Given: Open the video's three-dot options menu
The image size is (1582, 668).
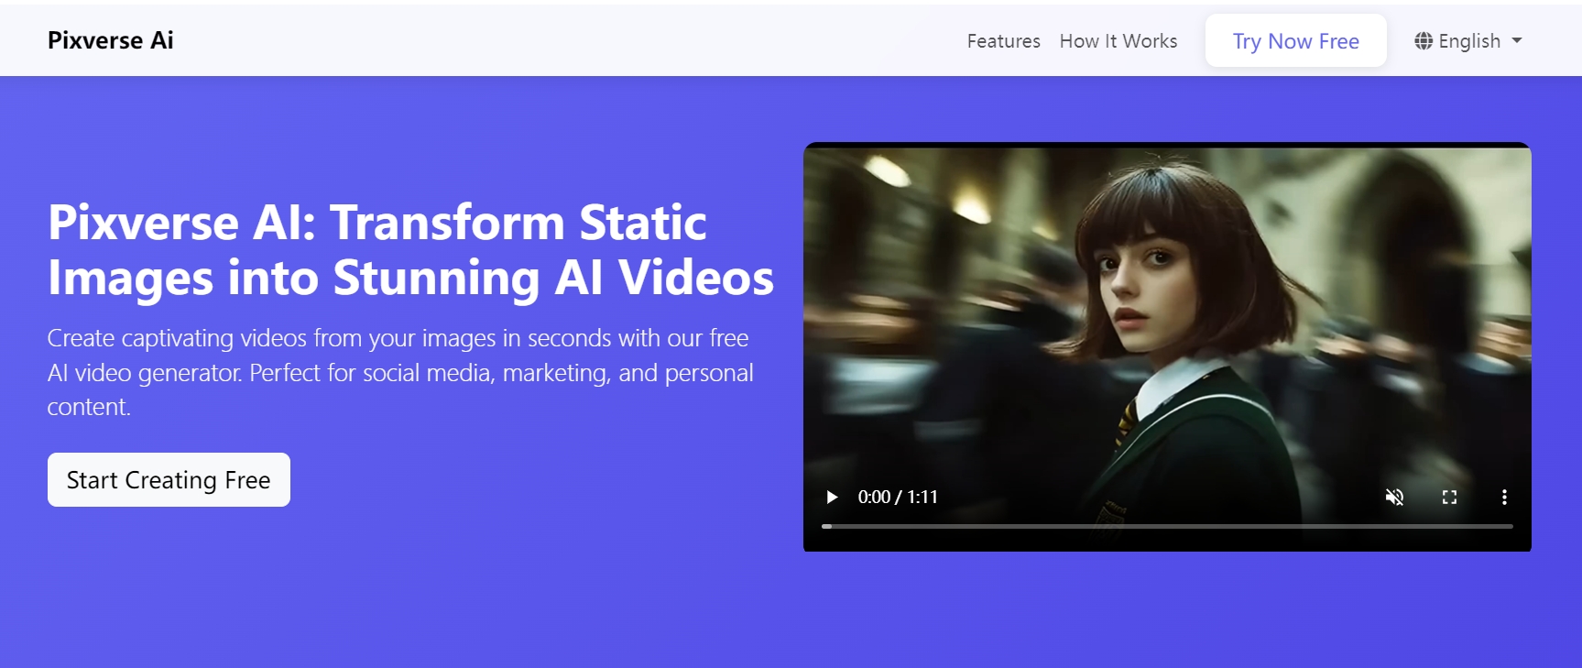Looking at the screenshot, I should tap(1504, 497).
